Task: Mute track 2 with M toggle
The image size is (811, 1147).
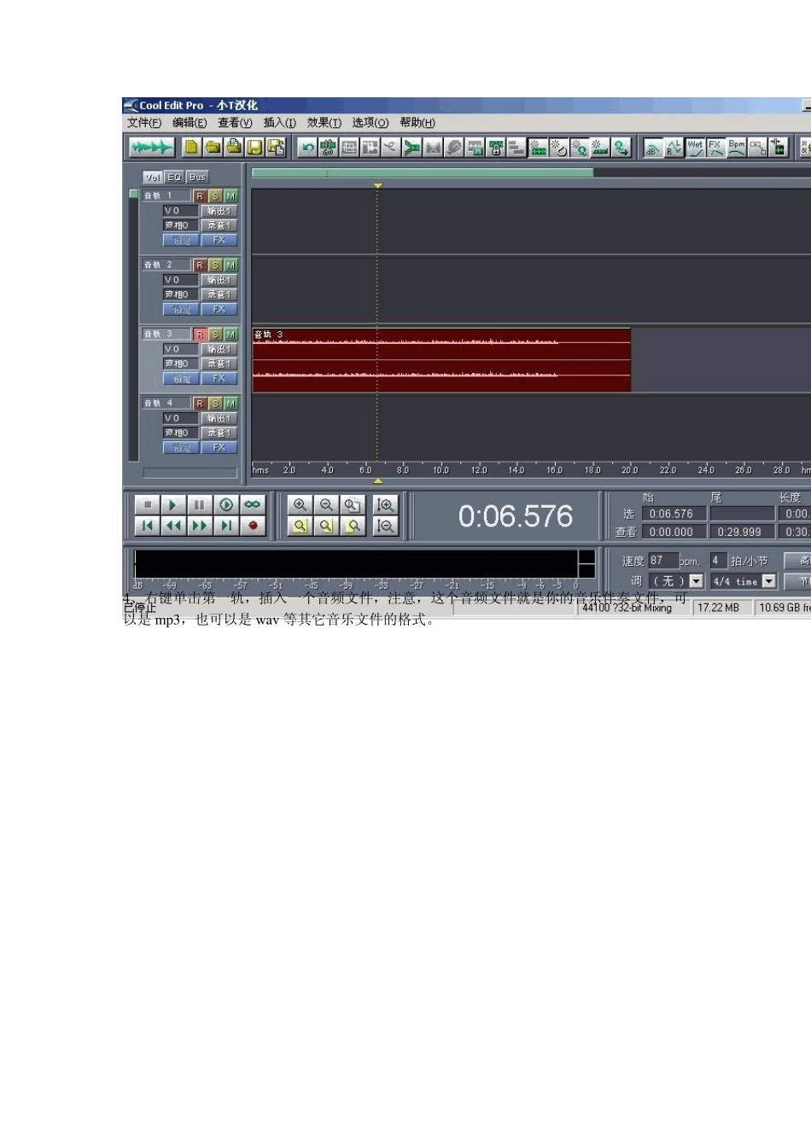Action: coord(230,265)
